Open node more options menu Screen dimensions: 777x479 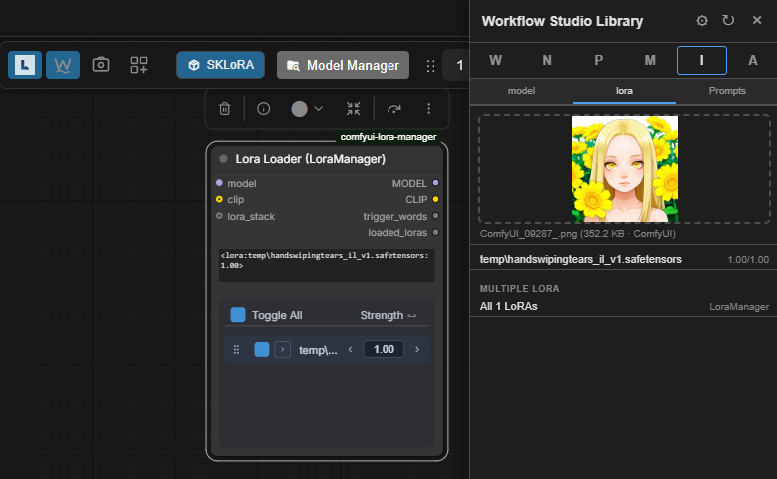[x=429, y=108]
